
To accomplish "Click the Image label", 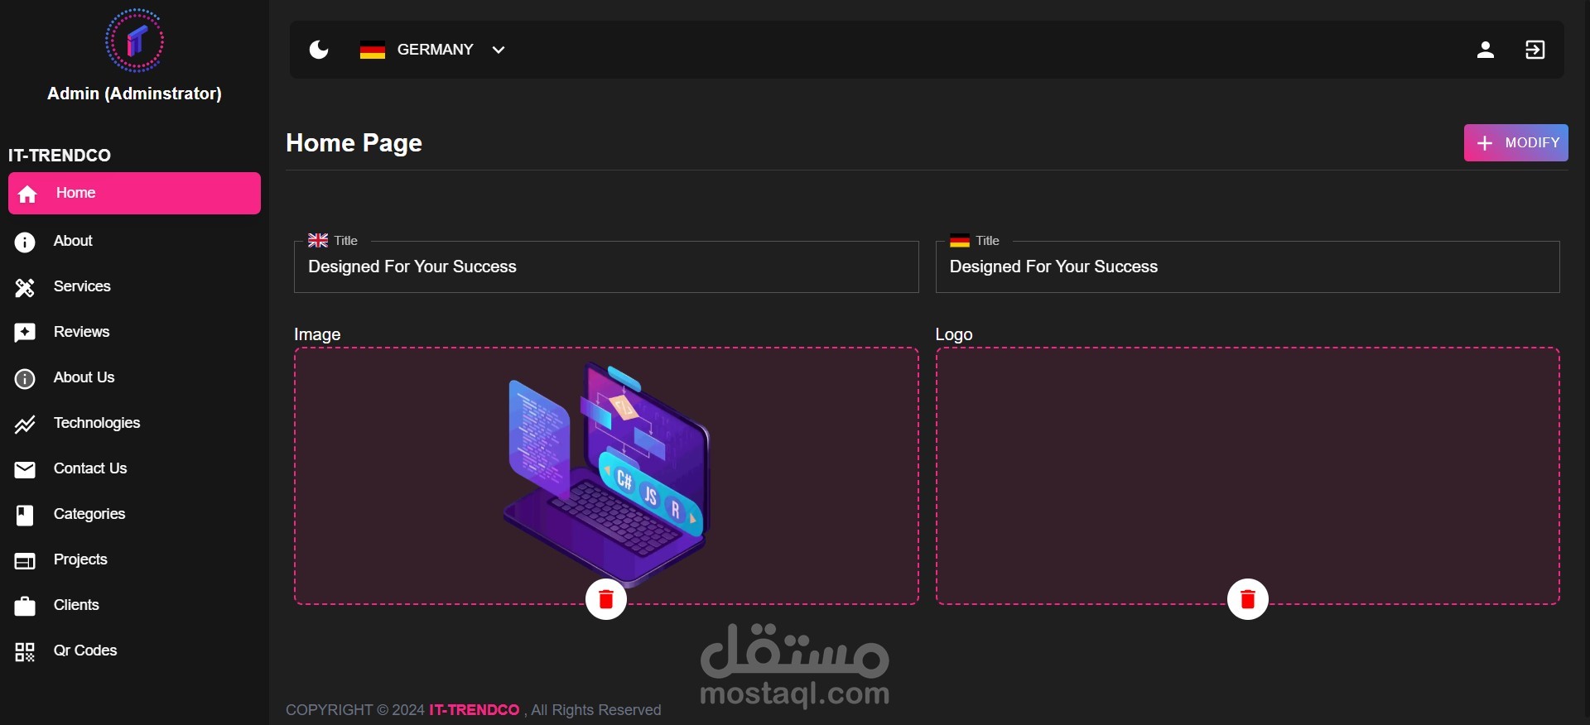I will 317,334.
